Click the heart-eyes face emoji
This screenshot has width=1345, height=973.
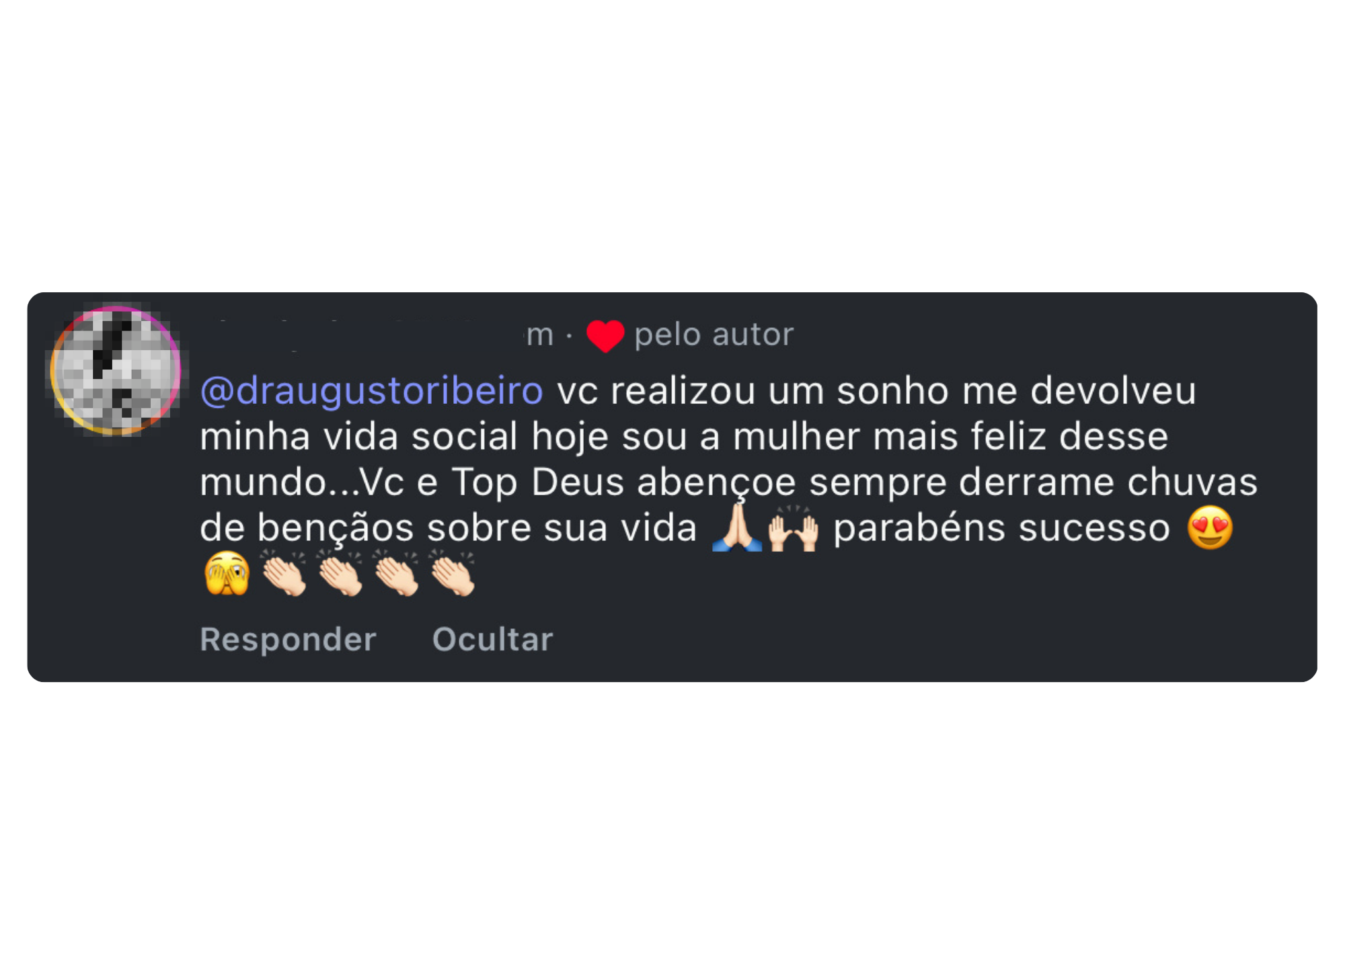point(1210,527)
